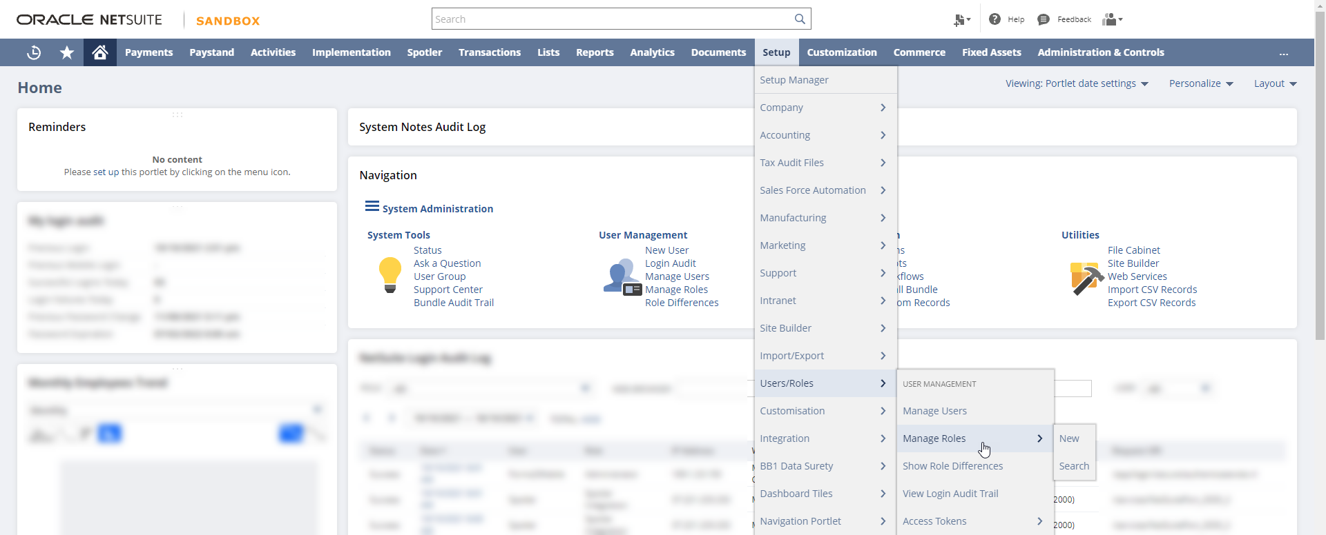The image size is (1326, 535).
Task: Expand the Tax Audit Files submenu
Action: click(826, 163)
